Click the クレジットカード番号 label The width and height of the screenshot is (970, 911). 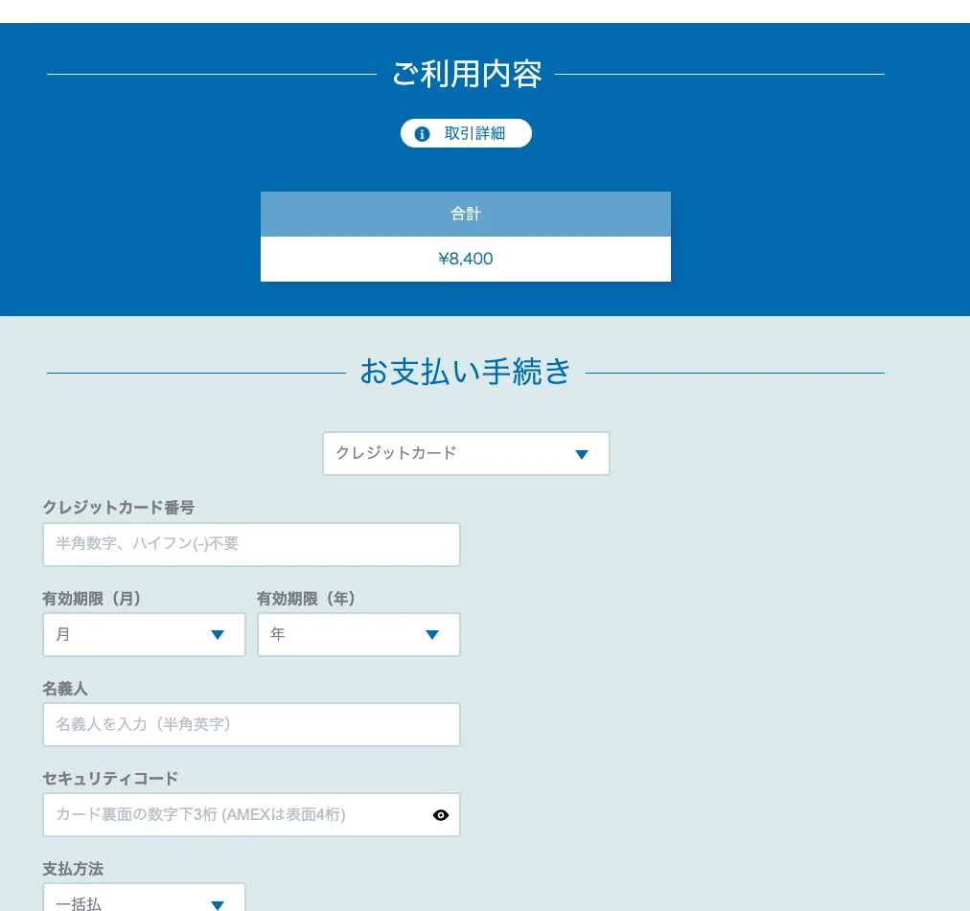(119, 508)
